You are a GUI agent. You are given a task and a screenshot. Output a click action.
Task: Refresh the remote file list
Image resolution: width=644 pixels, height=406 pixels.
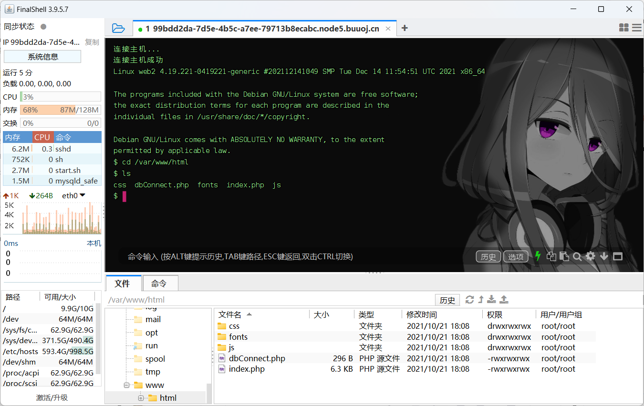click(x=470, y=299)
